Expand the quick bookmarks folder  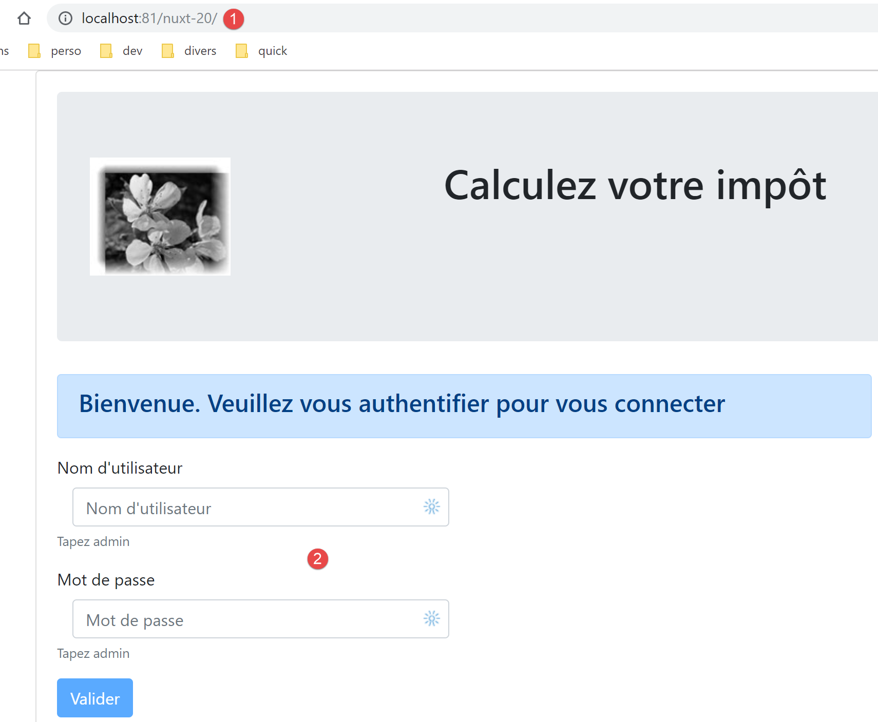pyautogui.click(x=262, y=51)
